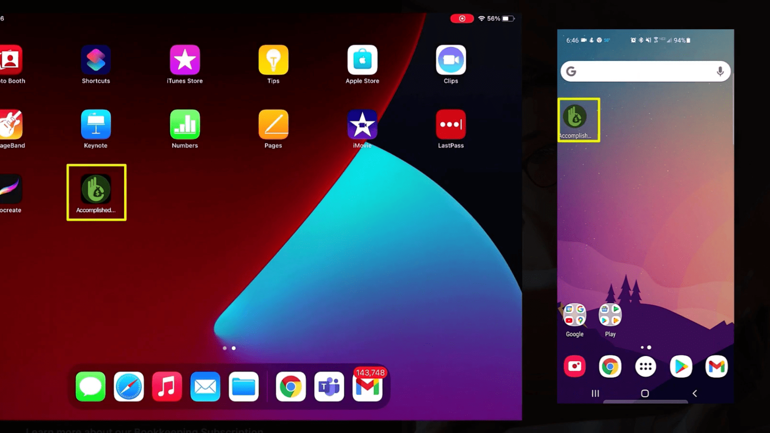Open Chrome browser on iPad

click(290, 386)
